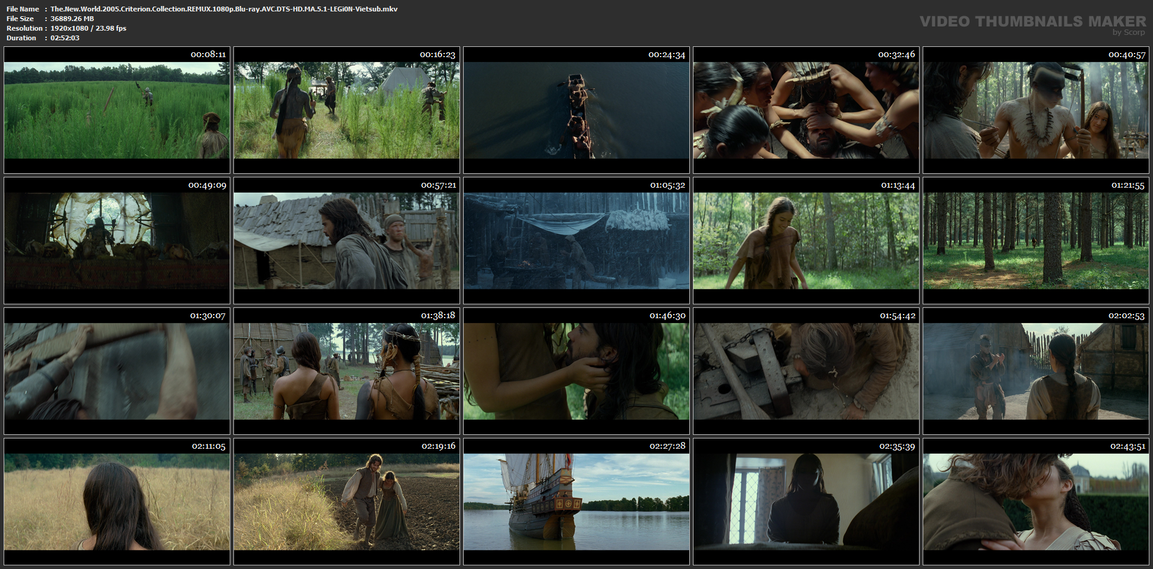The width and height of the screenshot is (1153, 569).
Task: Click the 02:11:05 timestamp text
Action: click(209, 446)
